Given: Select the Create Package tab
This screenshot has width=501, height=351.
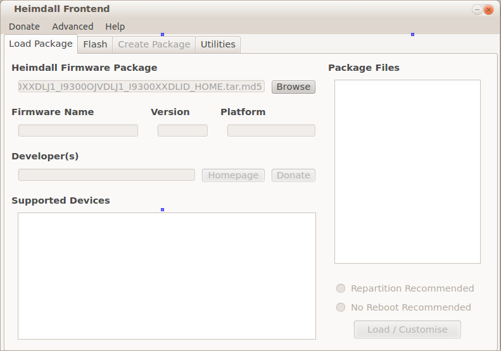Looking at the screenshot, I should tap(154, 44).
